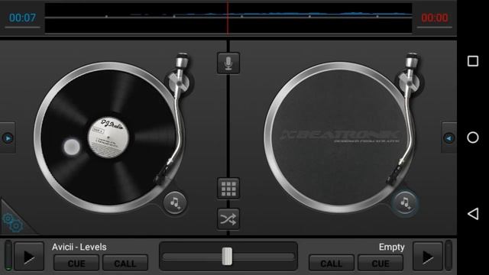Open the settings gears in the corner

pos(13,222)
